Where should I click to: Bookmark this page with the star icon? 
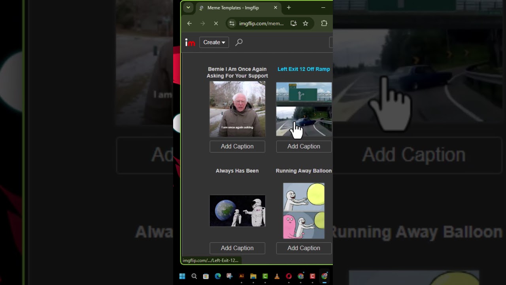(306, 23)
